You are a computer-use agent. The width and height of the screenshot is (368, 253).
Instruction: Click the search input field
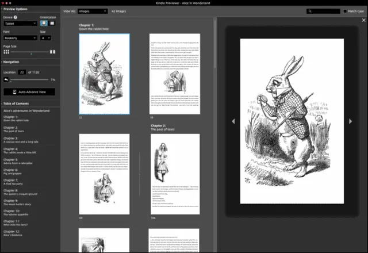point(323,11)
